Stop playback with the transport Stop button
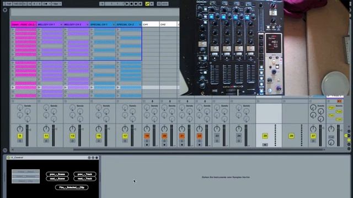Image resolution: width=353 pixels, height=198 pixels. [131, 4]
